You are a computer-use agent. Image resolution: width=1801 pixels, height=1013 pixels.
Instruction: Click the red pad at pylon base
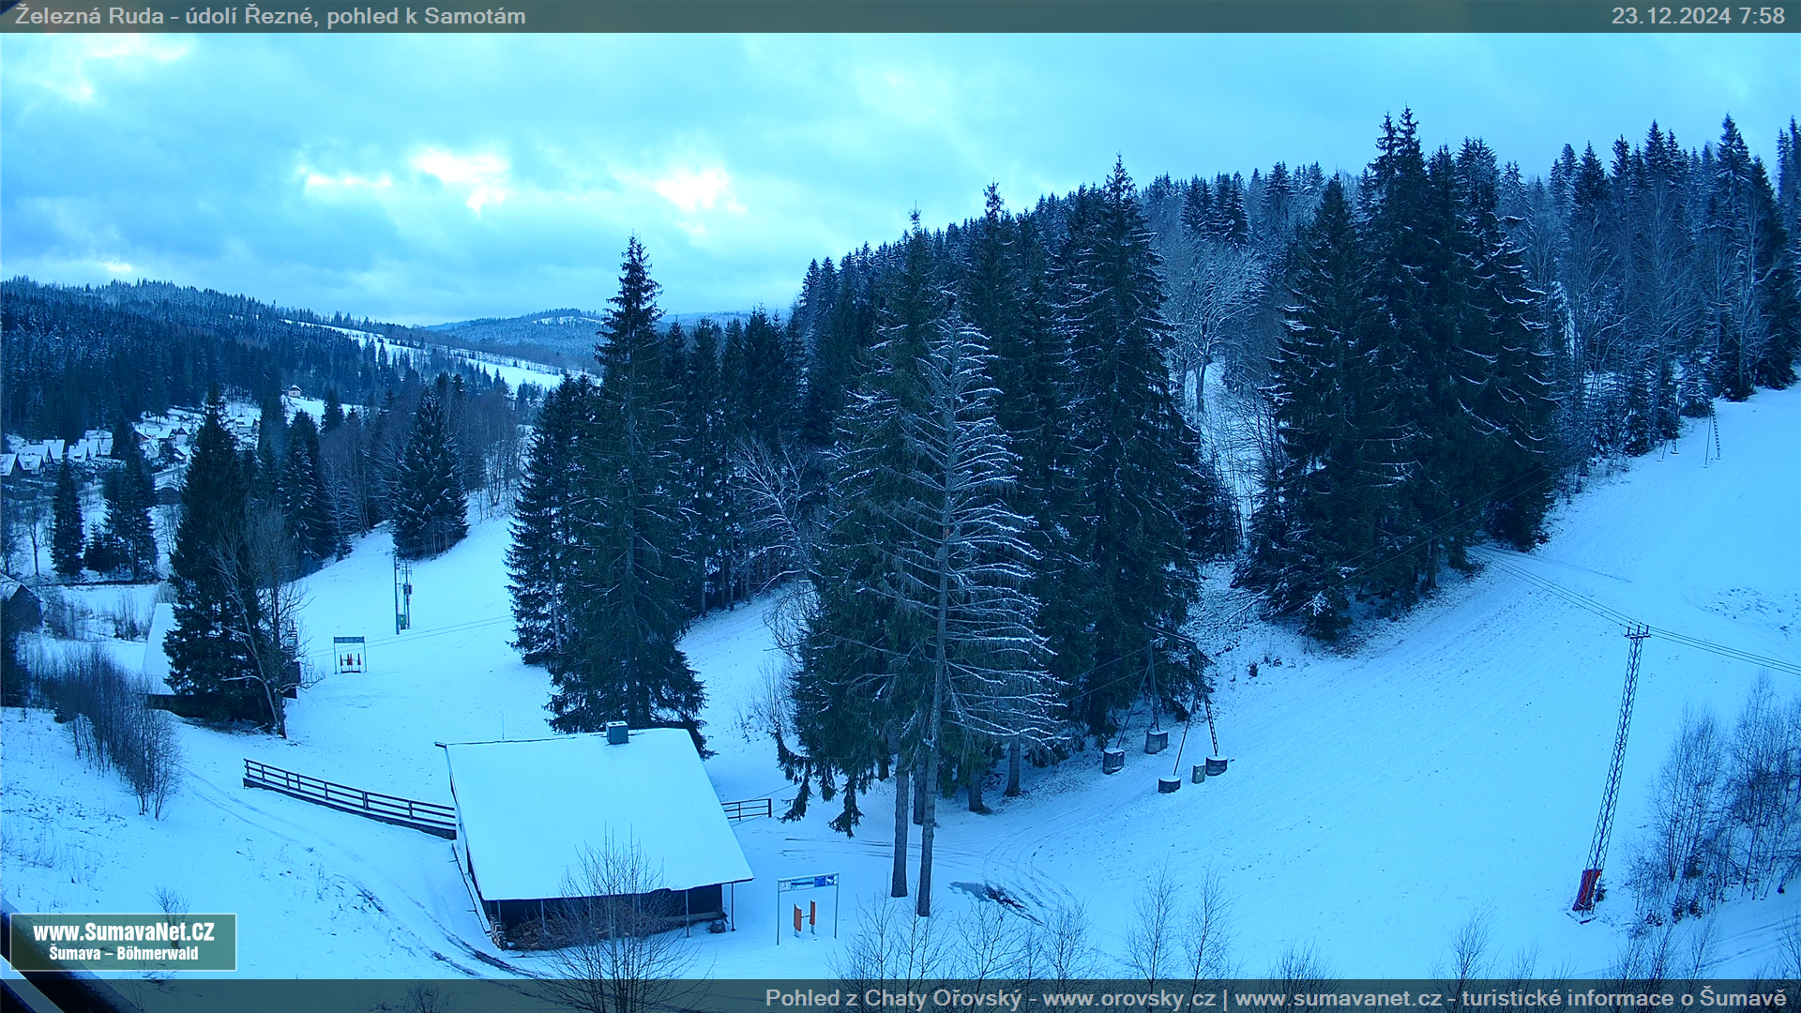coord(1587,889)
